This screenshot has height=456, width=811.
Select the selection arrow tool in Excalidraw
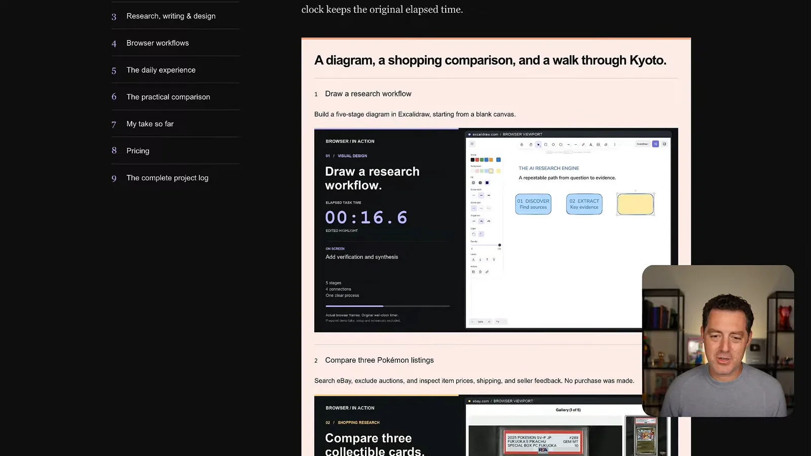click(538, 144)
